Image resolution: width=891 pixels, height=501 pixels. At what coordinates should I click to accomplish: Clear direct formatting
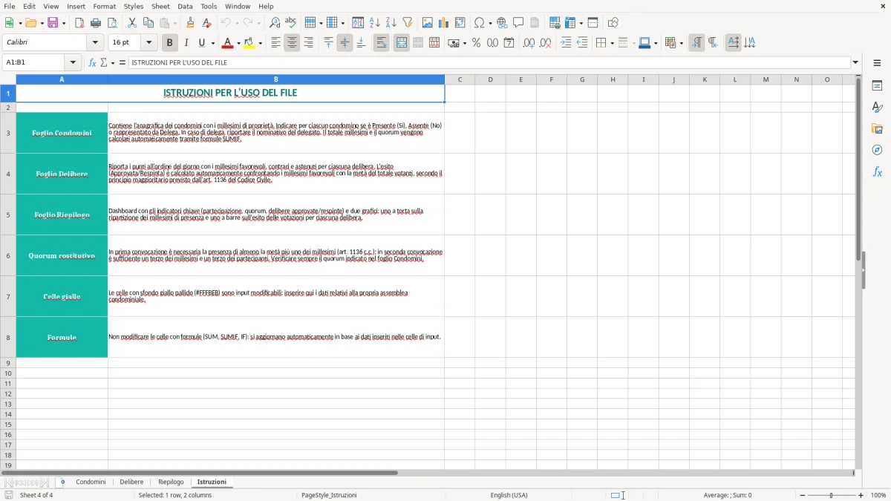206,23
